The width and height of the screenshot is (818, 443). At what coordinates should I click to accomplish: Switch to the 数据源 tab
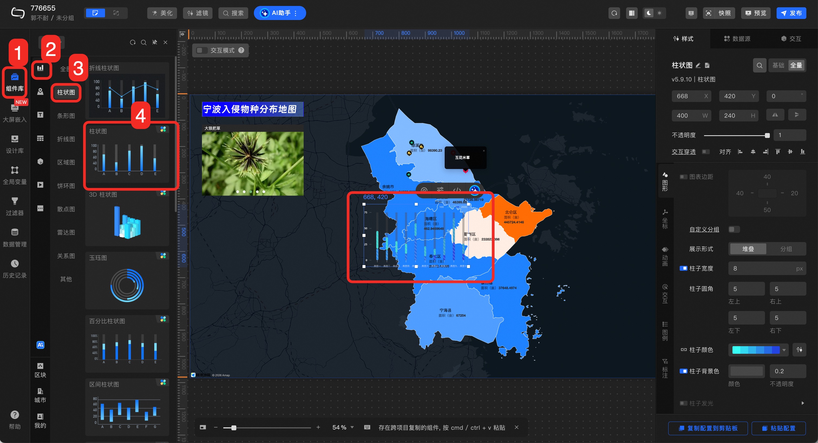click(737, 39)
